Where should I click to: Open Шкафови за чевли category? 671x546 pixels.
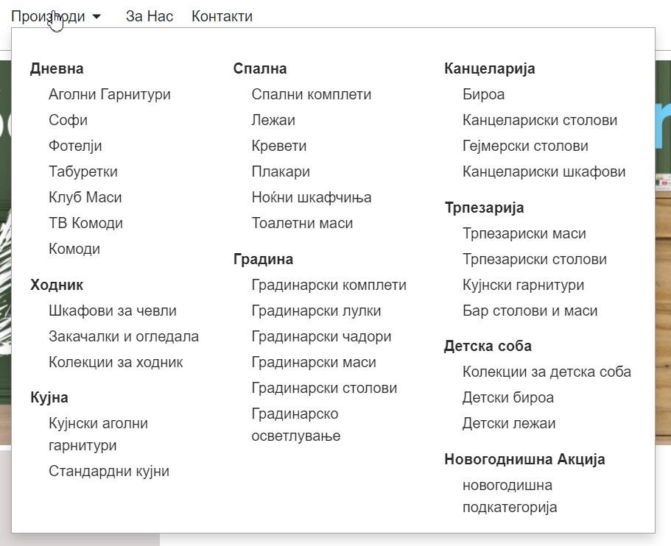point(113,311)
